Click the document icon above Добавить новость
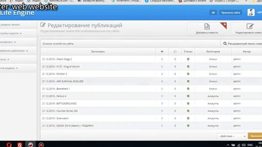Screen dimensions: 262x147 [207, 26]
